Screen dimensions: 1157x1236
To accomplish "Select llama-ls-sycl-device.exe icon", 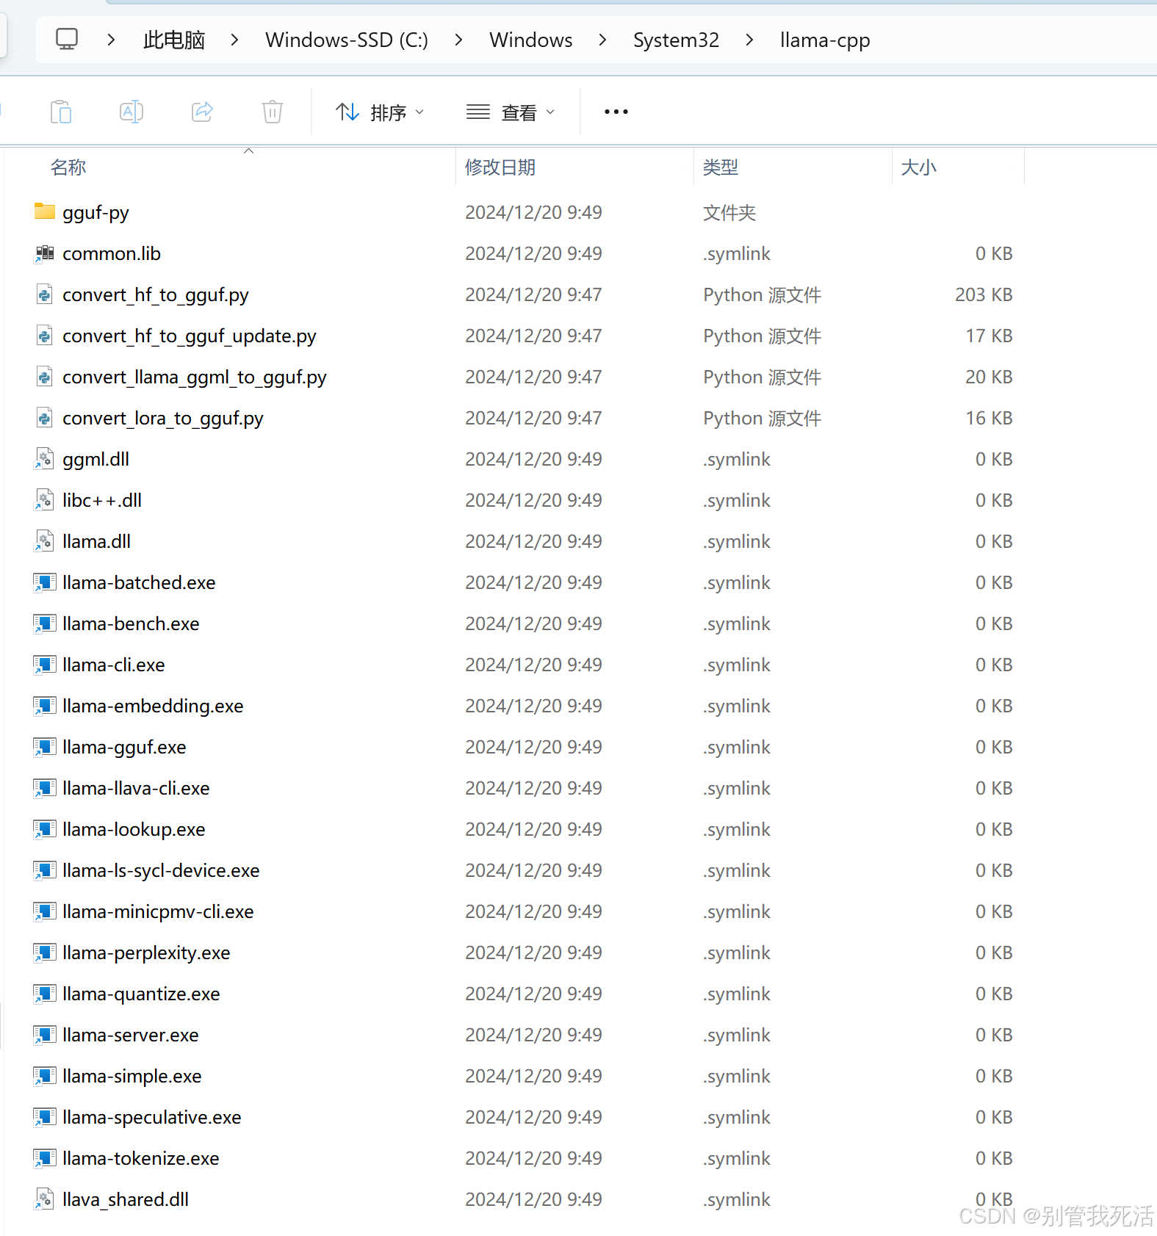I will [x=45, y=870].
